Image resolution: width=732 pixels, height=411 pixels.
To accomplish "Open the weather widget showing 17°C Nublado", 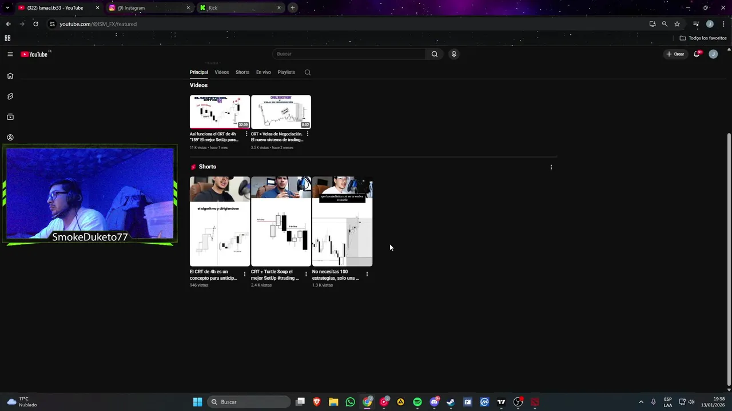I will click(22, 402).
